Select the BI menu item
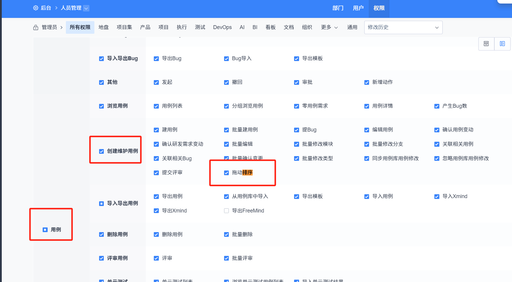Screen dimensions: 512x282 pyautogui.click(x=255, y=27)
